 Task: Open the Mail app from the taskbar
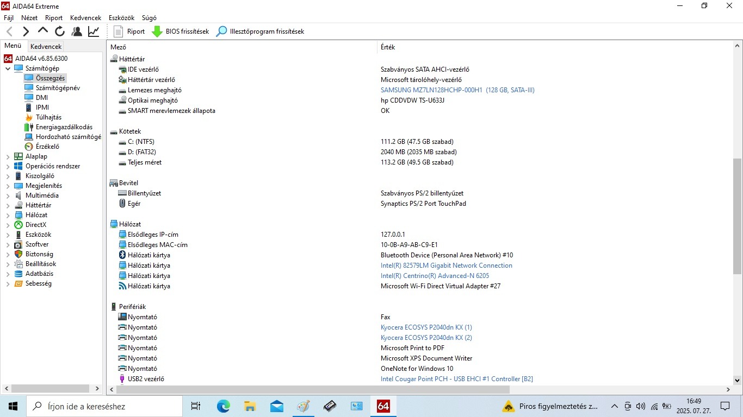point(276,406)
